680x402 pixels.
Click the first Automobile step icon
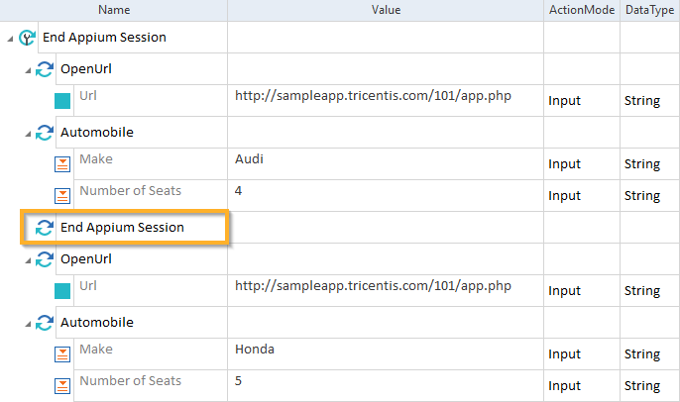(45, 133)
